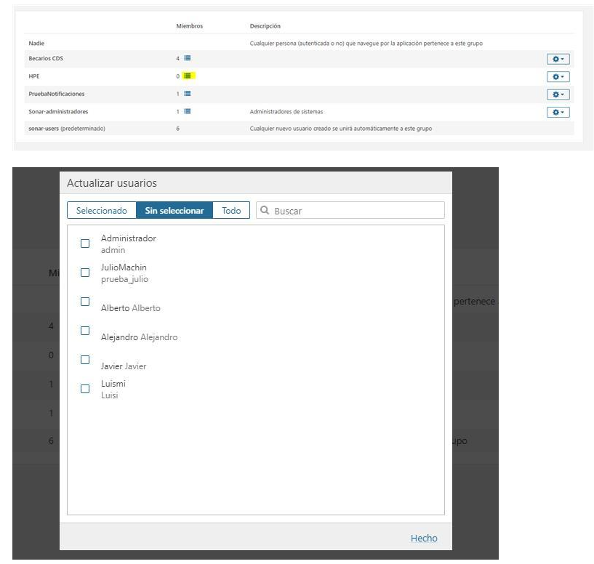Viewport: 594px width, 564px height.
Task: Open gear dropdown for PruebaNotificaciones group
Action: pyautogui.click(x=558, y=94)
